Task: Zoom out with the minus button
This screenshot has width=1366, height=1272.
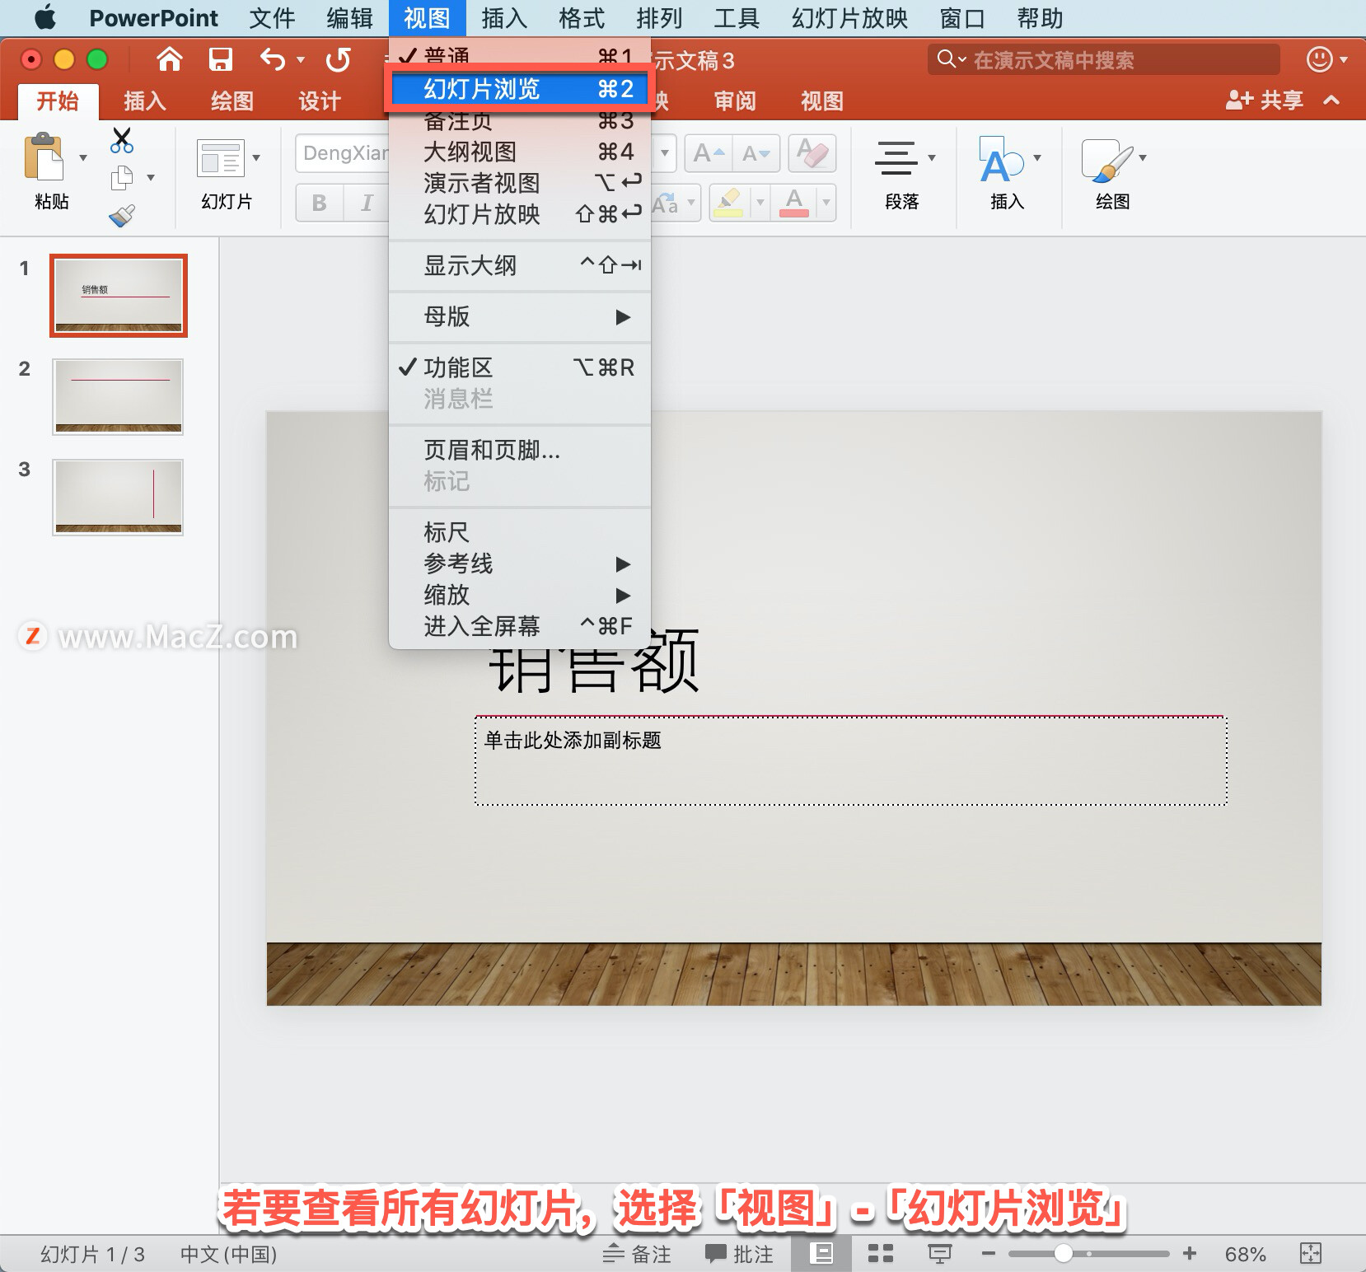Action: pyautogui.click(x=989, y=1253)
